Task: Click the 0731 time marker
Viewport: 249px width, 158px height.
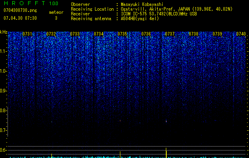Action: point(27,34)
